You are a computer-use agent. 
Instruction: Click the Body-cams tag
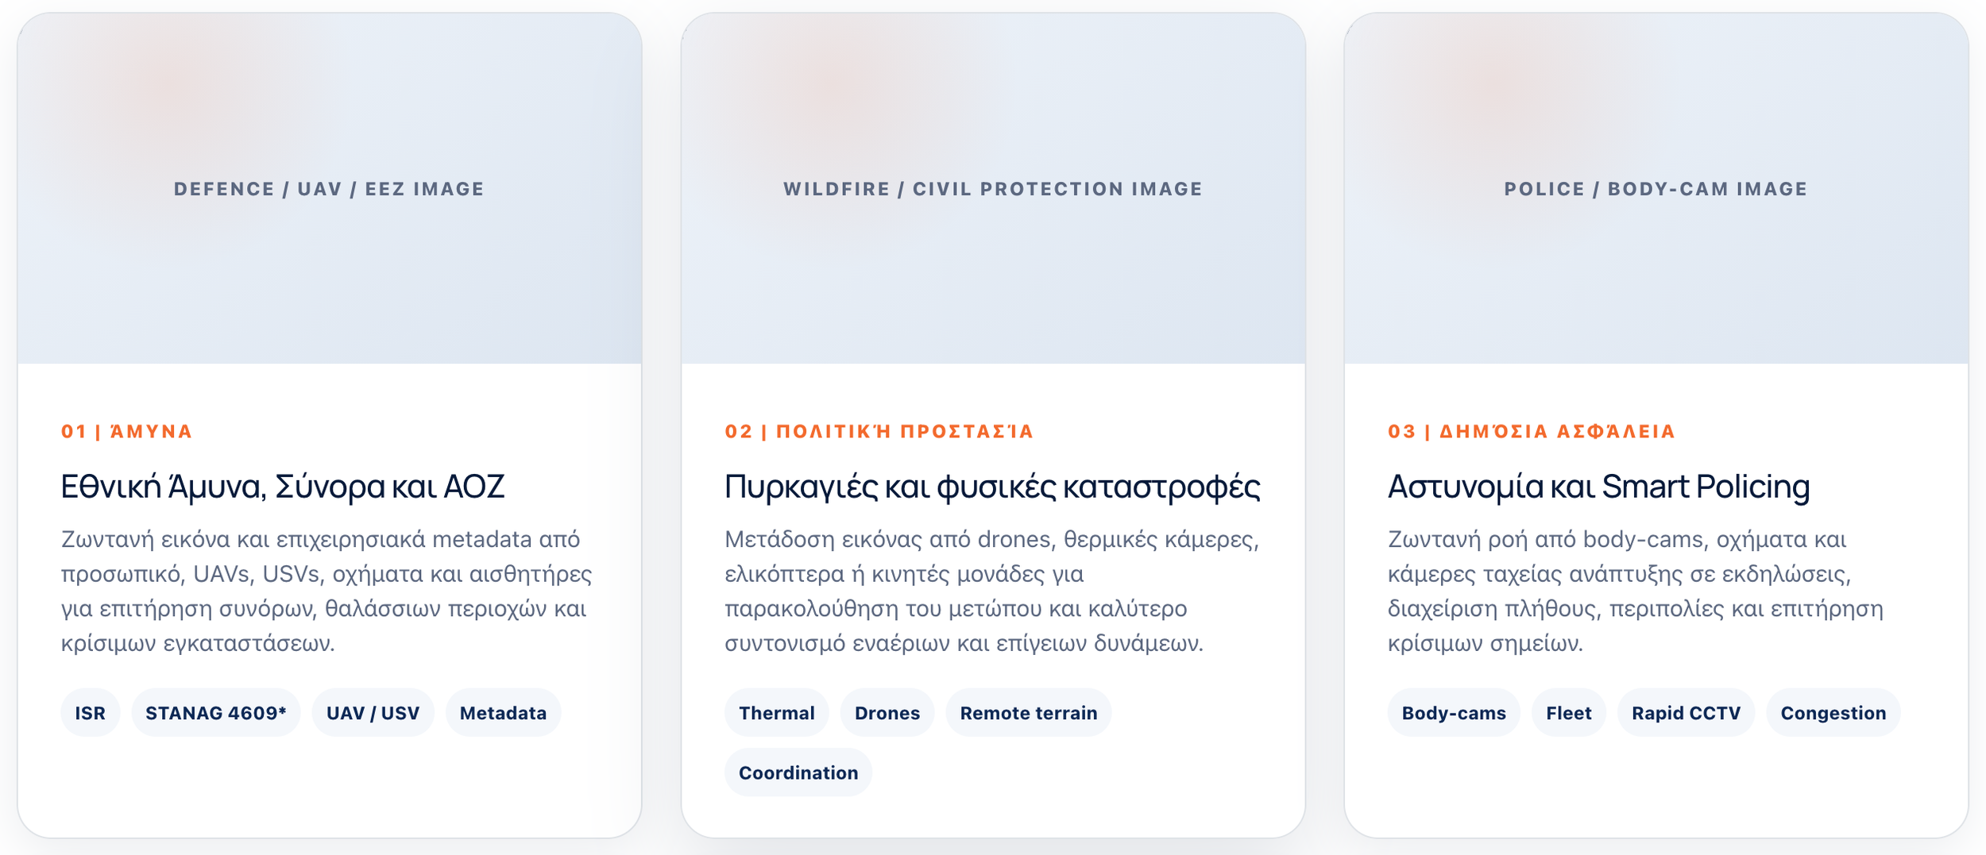1453,713
